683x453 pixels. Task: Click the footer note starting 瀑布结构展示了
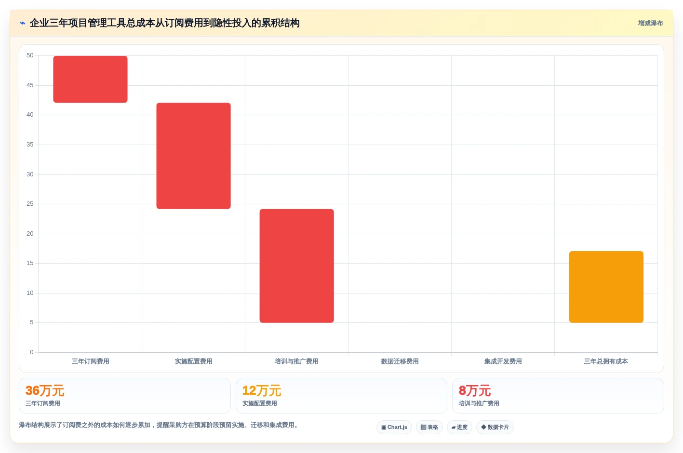160,425
